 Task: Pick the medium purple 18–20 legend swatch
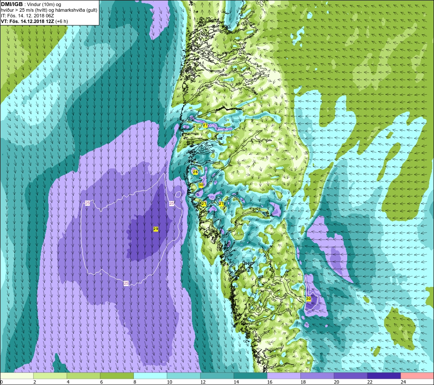(x=317, y=376)
